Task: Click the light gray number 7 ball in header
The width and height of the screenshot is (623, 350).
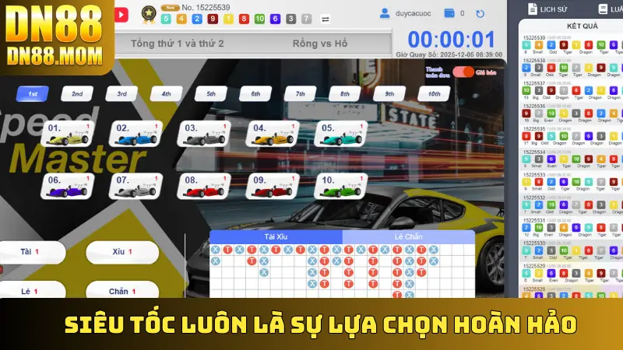Action: pos(306,19)
